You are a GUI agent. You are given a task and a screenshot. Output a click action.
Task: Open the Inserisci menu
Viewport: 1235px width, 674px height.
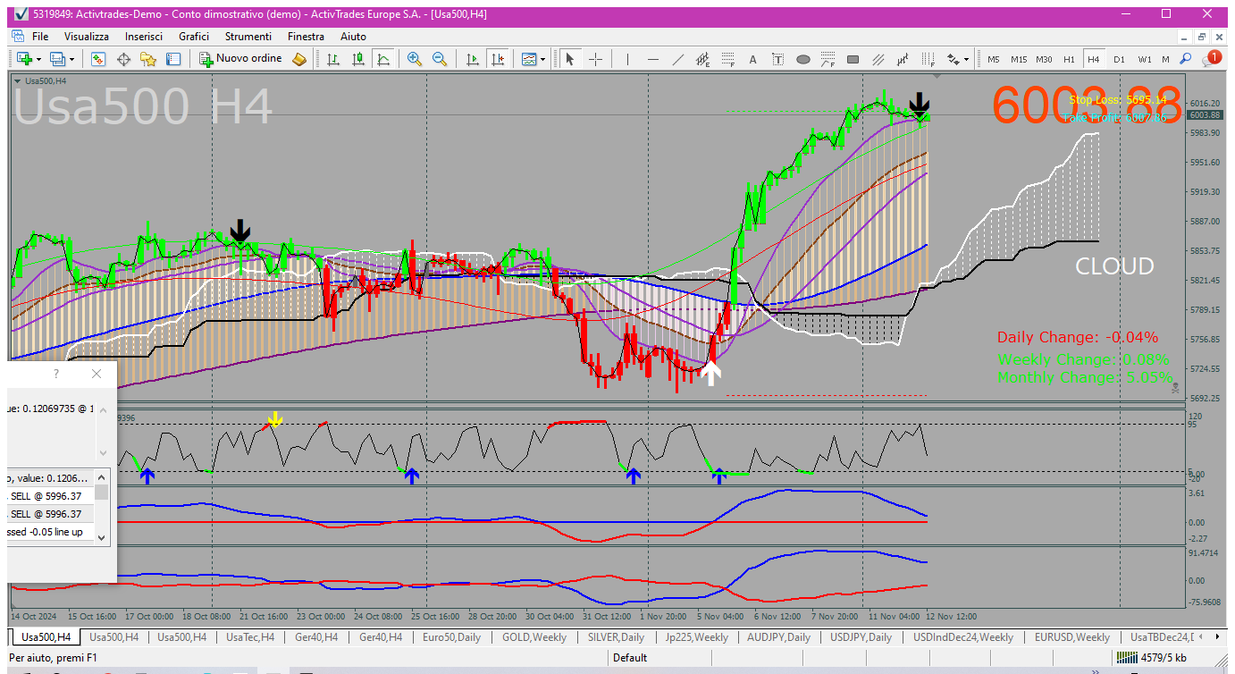click(144, 37)
